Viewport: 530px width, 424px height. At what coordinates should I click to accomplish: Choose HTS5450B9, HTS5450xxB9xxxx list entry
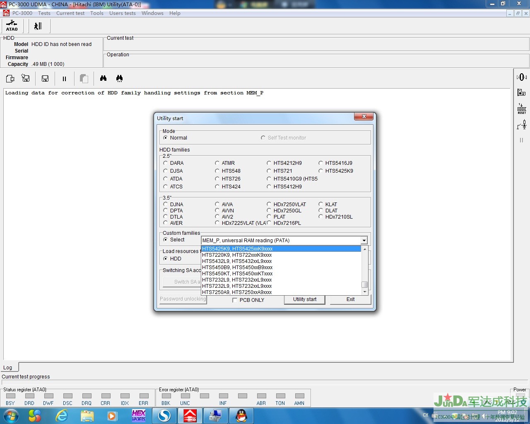click(281, 267)
